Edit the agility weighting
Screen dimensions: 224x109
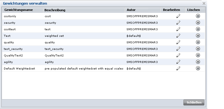point(178,62)
